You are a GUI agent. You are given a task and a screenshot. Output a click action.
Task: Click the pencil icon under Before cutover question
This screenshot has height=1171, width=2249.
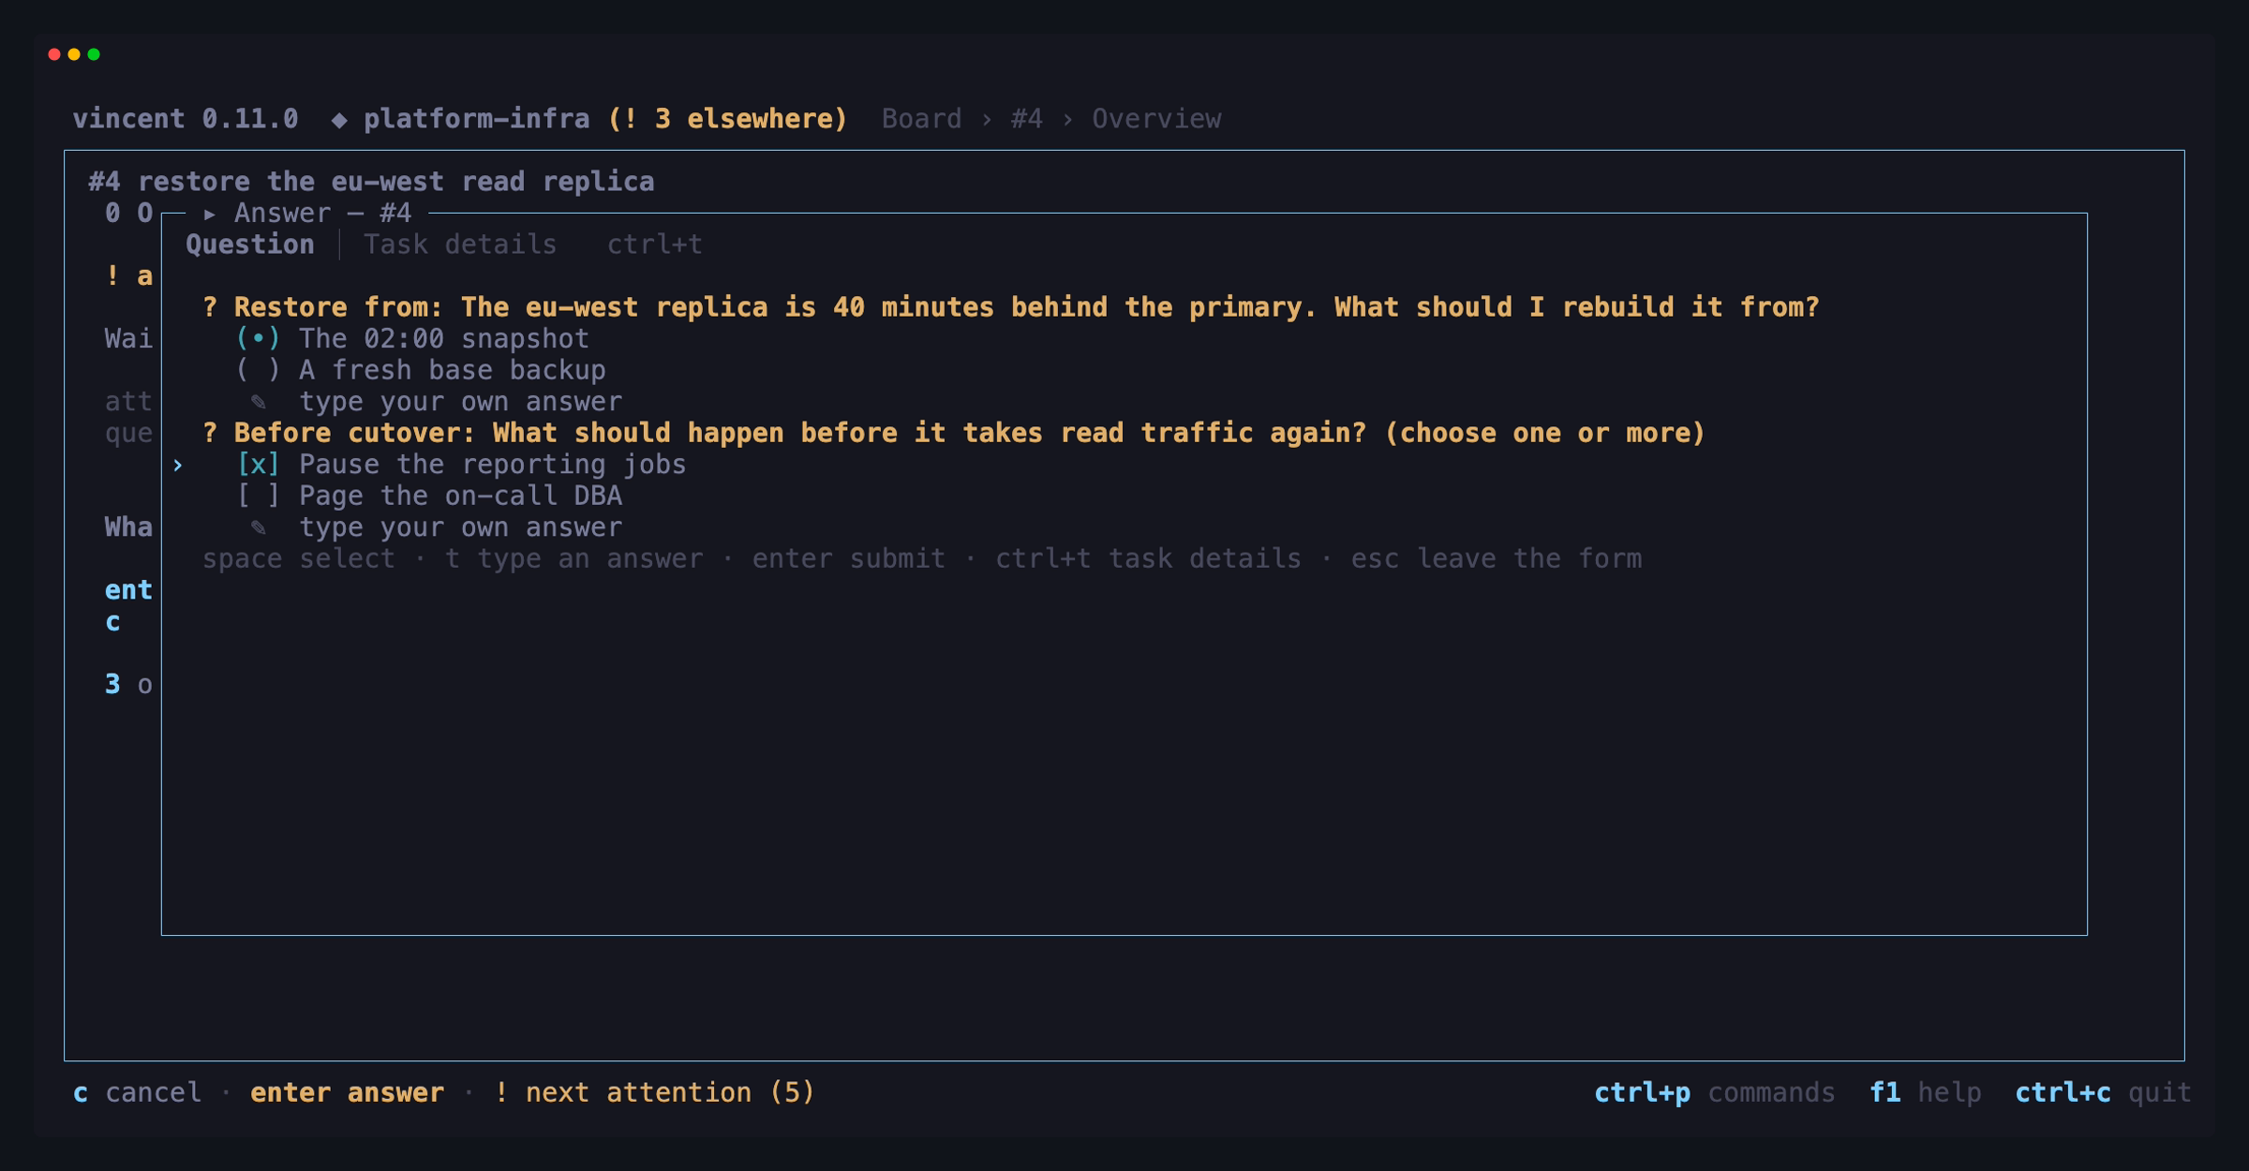tap(259, 527)
